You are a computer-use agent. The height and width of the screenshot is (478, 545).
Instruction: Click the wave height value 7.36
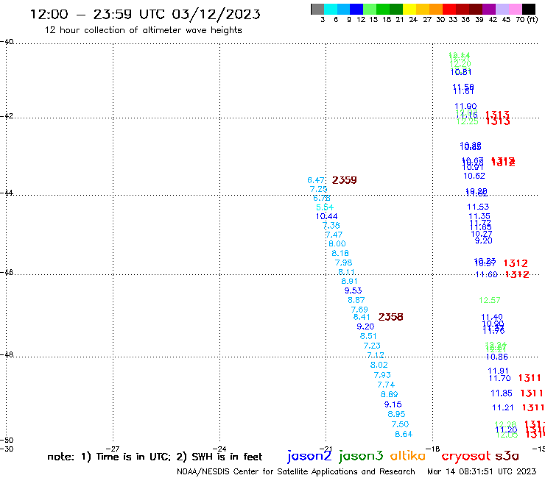pos(331,225)
